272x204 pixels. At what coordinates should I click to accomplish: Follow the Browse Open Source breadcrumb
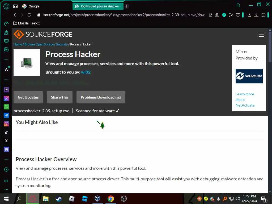(39, 44)
